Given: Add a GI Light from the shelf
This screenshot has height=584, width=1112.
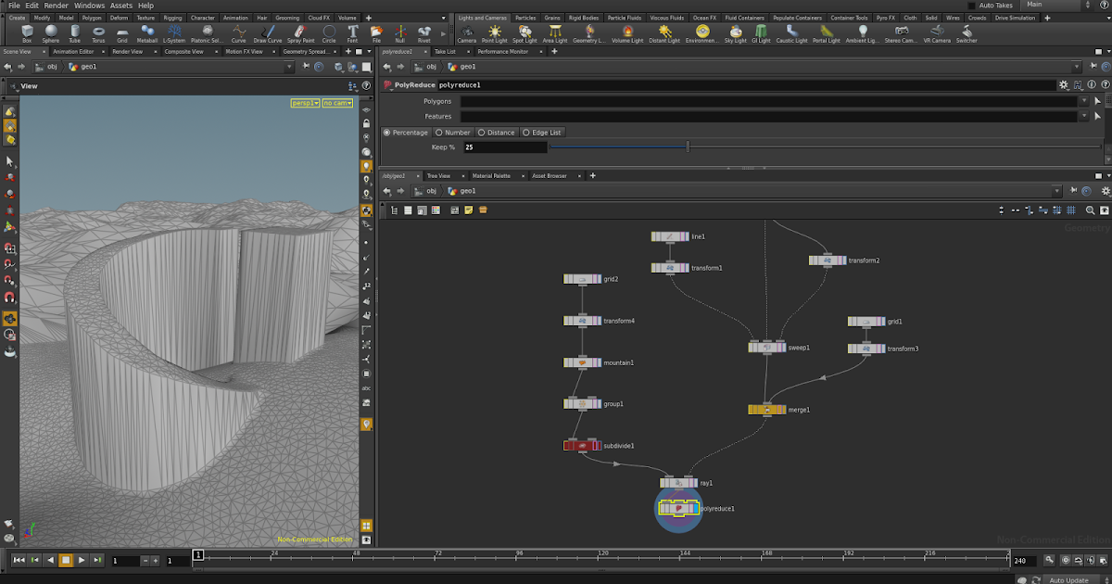Looking at the screenshot, I should tap(761, 34).
